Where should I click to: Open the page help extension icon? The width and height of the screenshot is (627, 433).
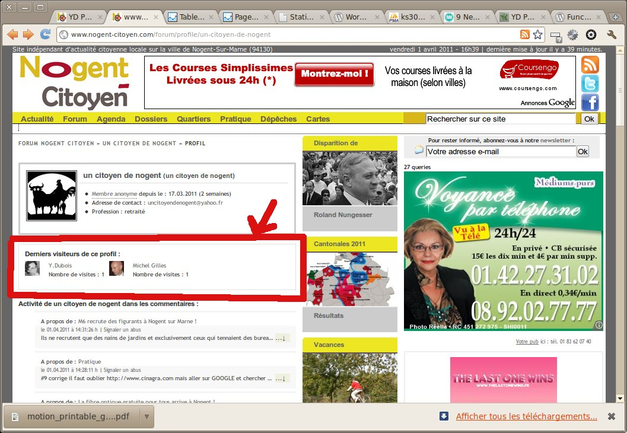(x=556, y=36)
